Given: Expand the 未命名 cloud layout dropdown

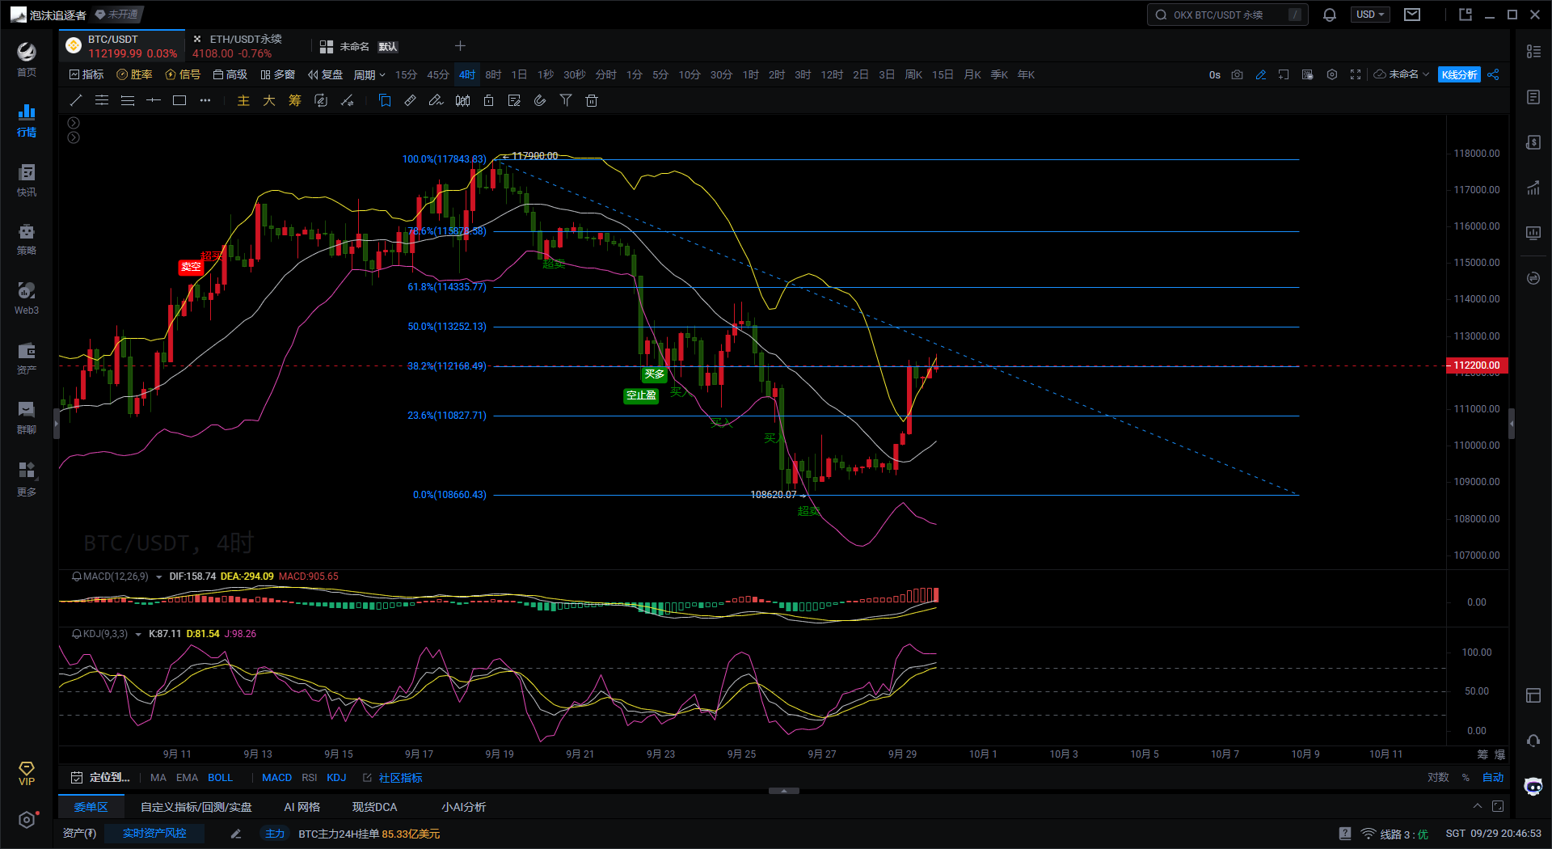Looking at the screenshot, I should point(1402,74).
